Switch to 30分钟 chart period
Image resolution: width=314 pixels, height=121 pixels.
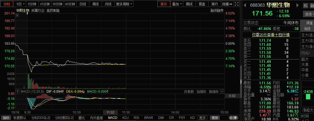(58, 4)
